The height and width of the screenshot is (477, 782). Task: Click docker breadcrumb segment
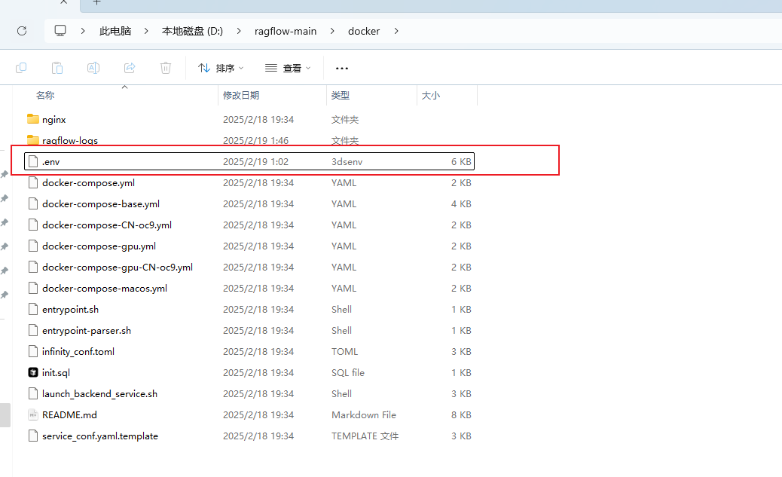[x=364, y=31]
